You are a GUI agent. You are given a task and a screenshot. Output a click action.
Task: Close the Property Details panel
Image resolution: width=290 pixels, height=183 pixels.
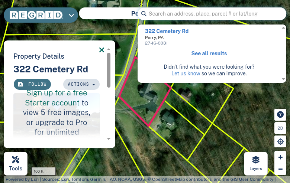coord(101,50)
